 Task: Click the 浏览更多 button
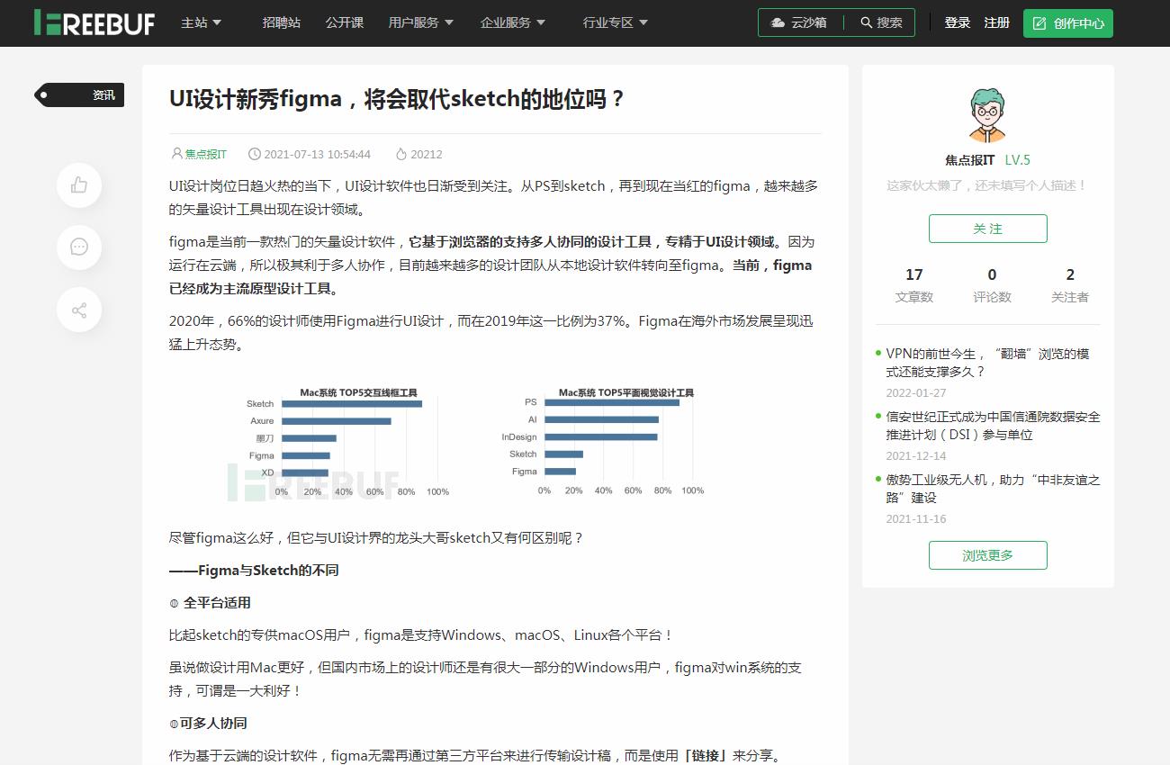click(987, 555)
